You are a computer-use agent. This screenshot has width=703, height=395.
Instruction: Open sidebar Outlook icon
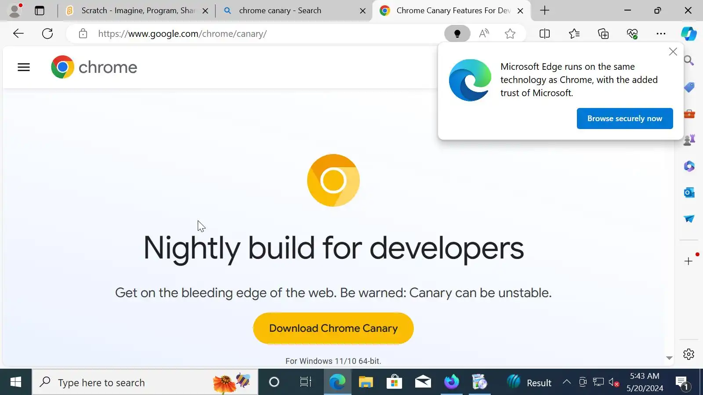[x=689, y=193]
